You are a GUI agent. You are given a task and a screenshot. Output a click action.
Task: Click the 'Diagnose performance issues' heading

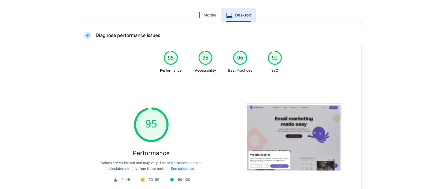point(128,36)
